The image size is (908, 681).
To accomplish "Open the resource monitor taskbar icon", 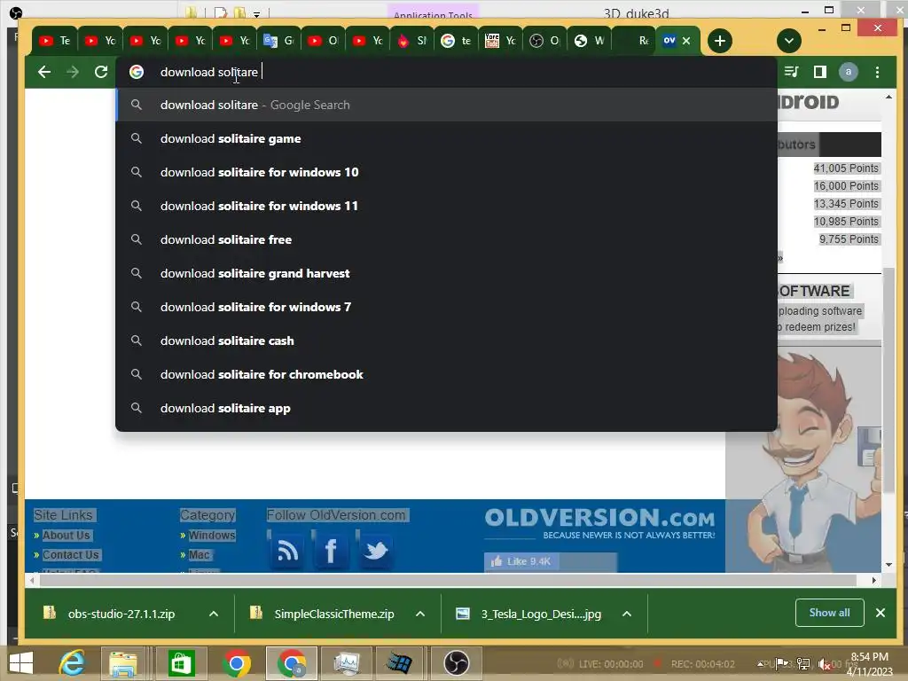I will [x=347, y=663].
